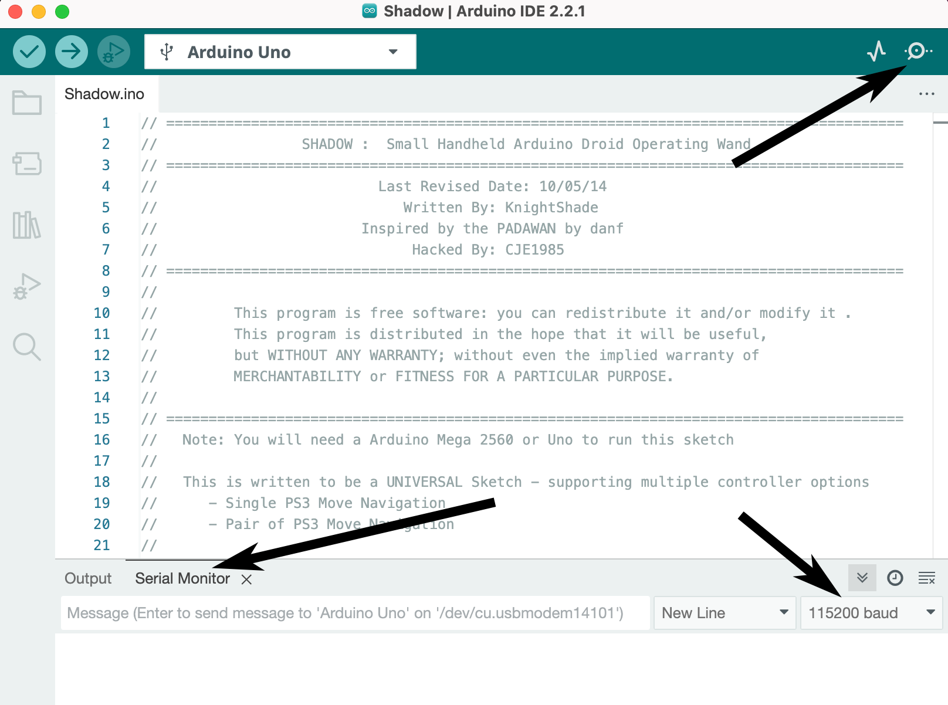Start debugging from the toolbar
Image resolution: width=948 pixels, height=705 pixels.
point(113,51)
